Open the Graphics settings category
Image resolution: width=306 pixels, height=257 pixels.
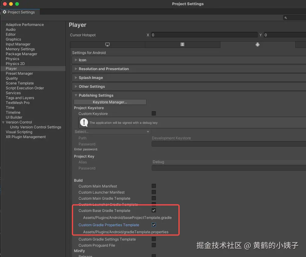tap(13, 39)
